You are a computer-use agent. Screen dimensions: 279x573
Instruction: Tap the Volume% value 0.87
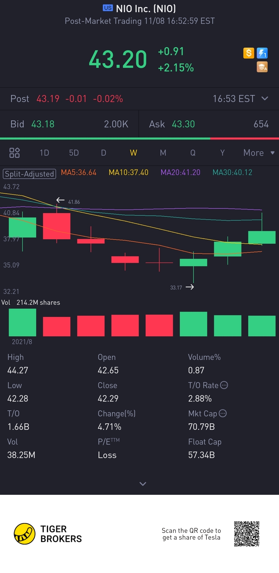point(196,370)
